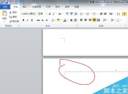Apply borders to paragraph
Viewport: 128px width, 94px height.
pyautogui.click(x=118, y=20)
